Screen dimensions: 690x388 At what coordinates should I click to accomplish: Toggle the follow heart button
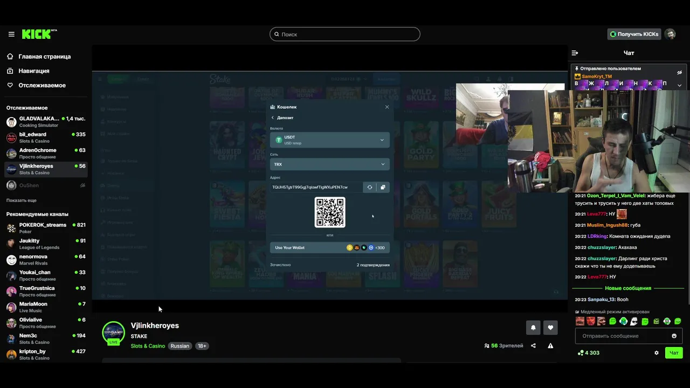[x=550, y=328]
